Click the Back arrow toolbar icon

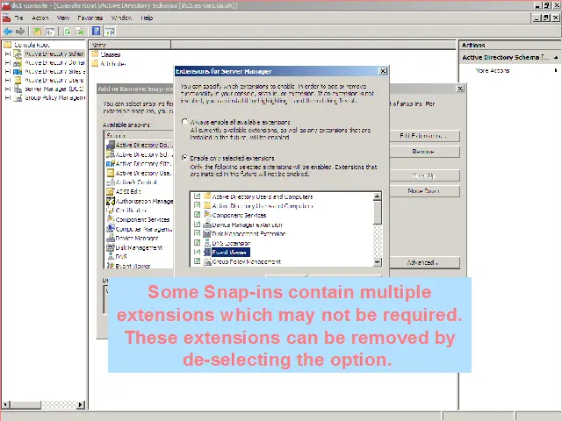coord(7,31)
